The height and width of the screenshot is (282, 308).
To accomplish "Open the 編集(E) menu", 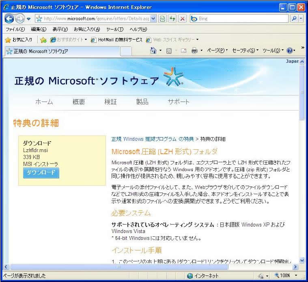I will pyautogui.click(x=39, y=30).
